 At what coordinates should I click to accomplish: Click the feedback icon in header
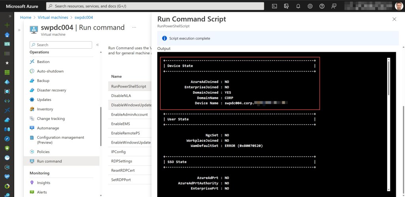tap(334, 6)
